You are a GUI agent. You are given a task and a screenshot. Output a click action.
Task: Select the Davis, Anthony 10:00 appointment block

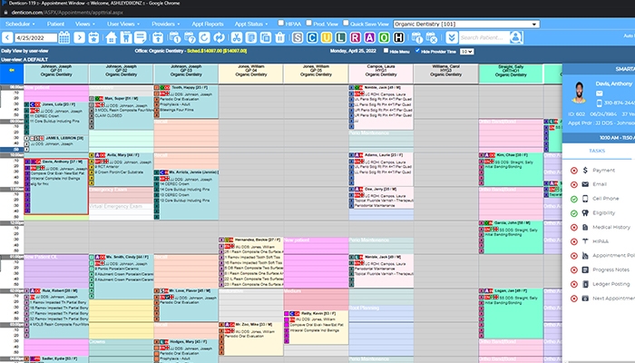click(x=56, y=186)
